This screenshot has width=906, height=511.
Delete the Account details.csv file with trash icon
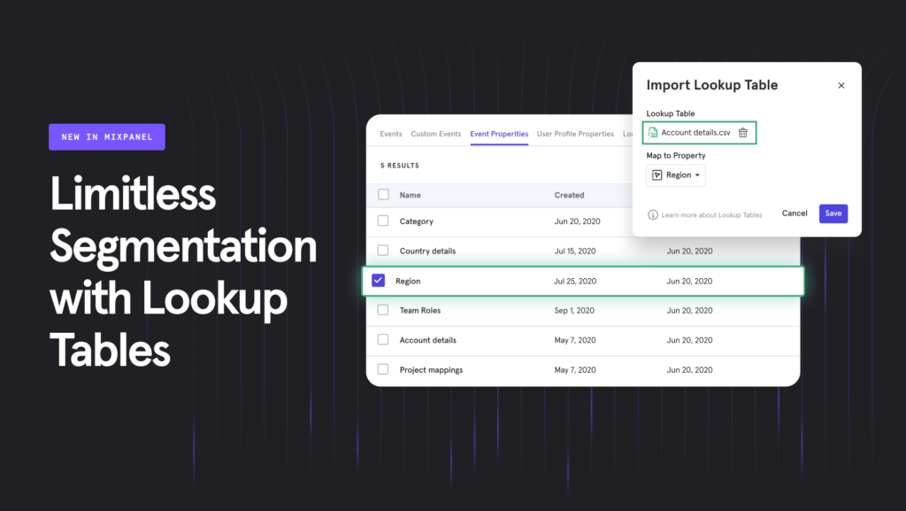point(743,133)
